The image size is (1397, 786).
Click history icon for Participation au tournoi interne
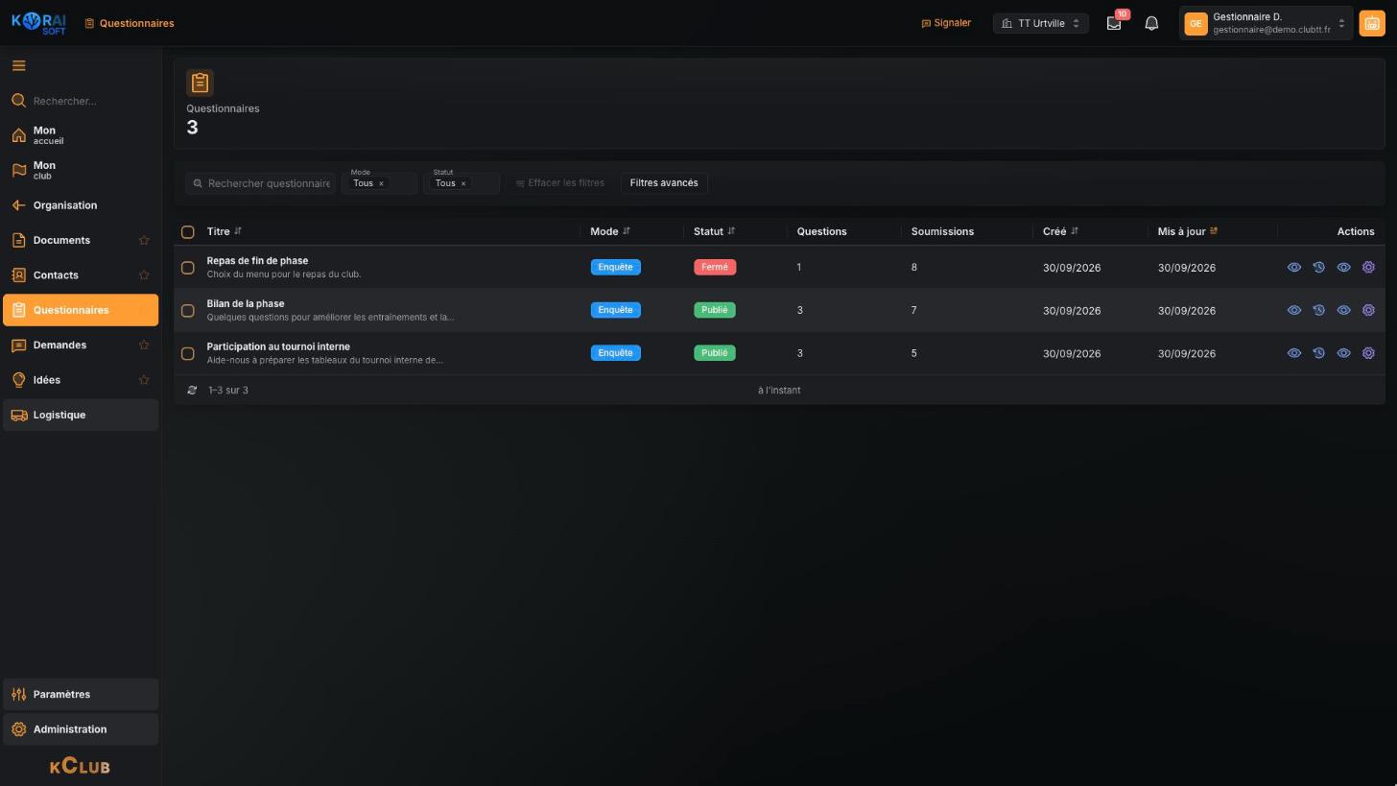coord(1318,353)
